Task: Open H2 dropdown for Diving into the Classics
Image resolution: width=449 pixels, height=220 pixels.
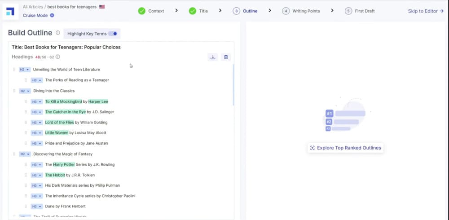Action: click(x=25, y=91)
